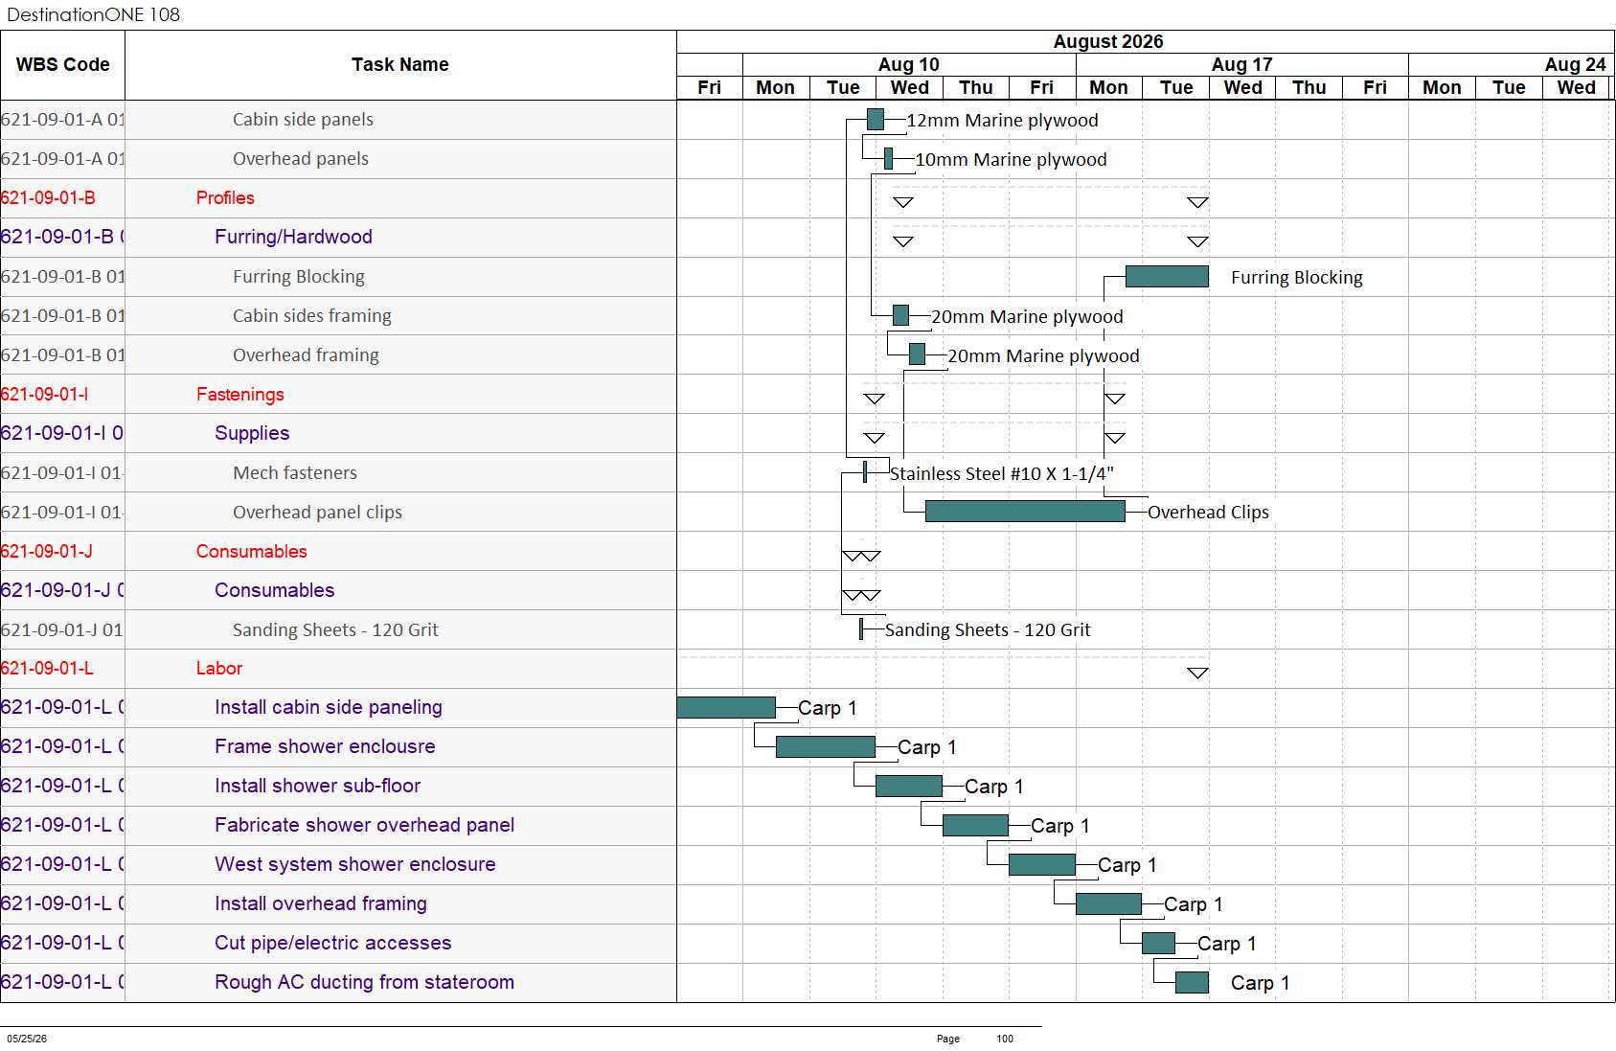1616x1051 pixels.
Task: Click the DestinationONE 108 title text
Action: tap(93, 14)
